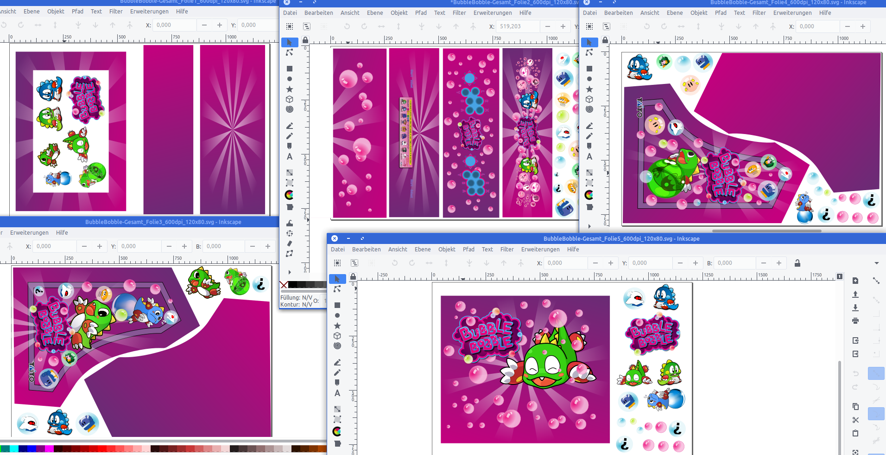Viewport: 886px width, 455px height.
Task: Open the Filter menu in Folie1 window
Action: [116, 11]
